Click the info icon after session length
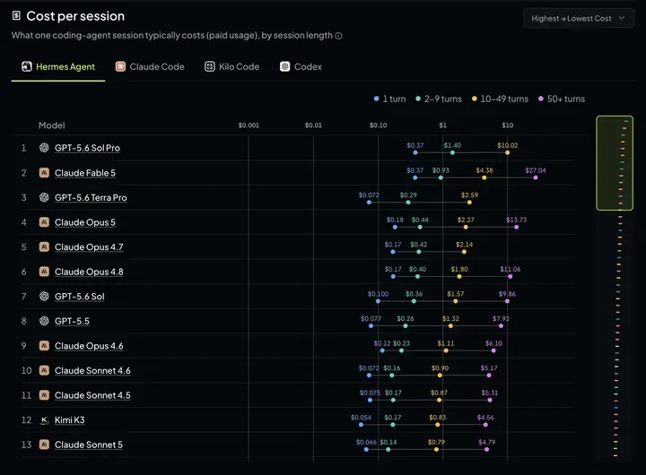Screen dimensions: 646x475 coord(338,36)
